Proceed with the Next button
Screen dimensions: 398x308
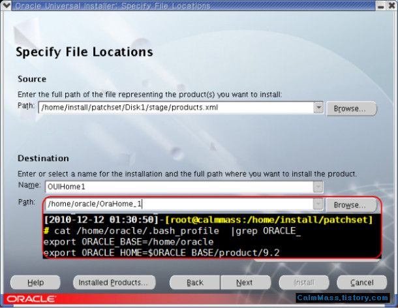pos(245,283)
